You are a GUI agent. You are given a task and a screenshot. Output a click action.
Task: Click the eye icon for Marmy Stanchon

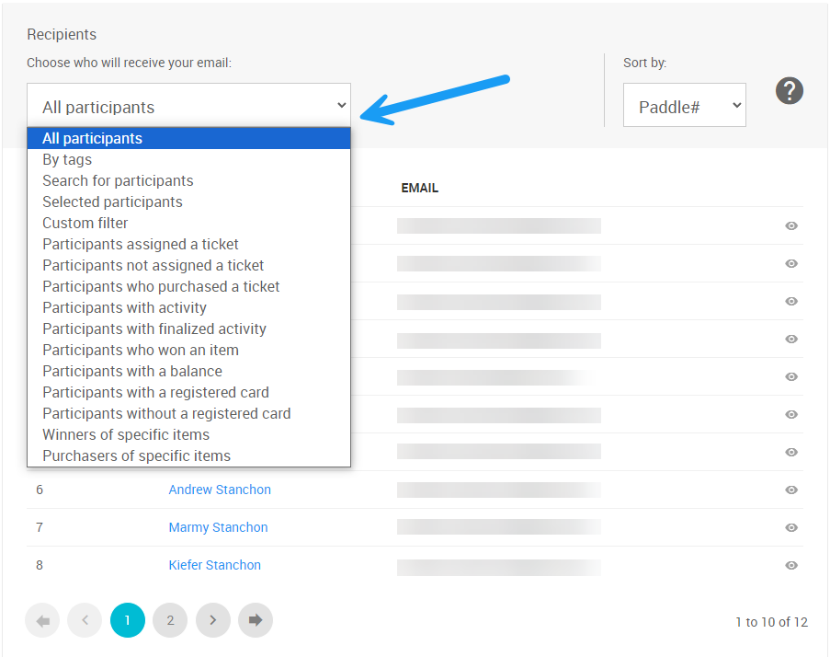pos(791,527)
